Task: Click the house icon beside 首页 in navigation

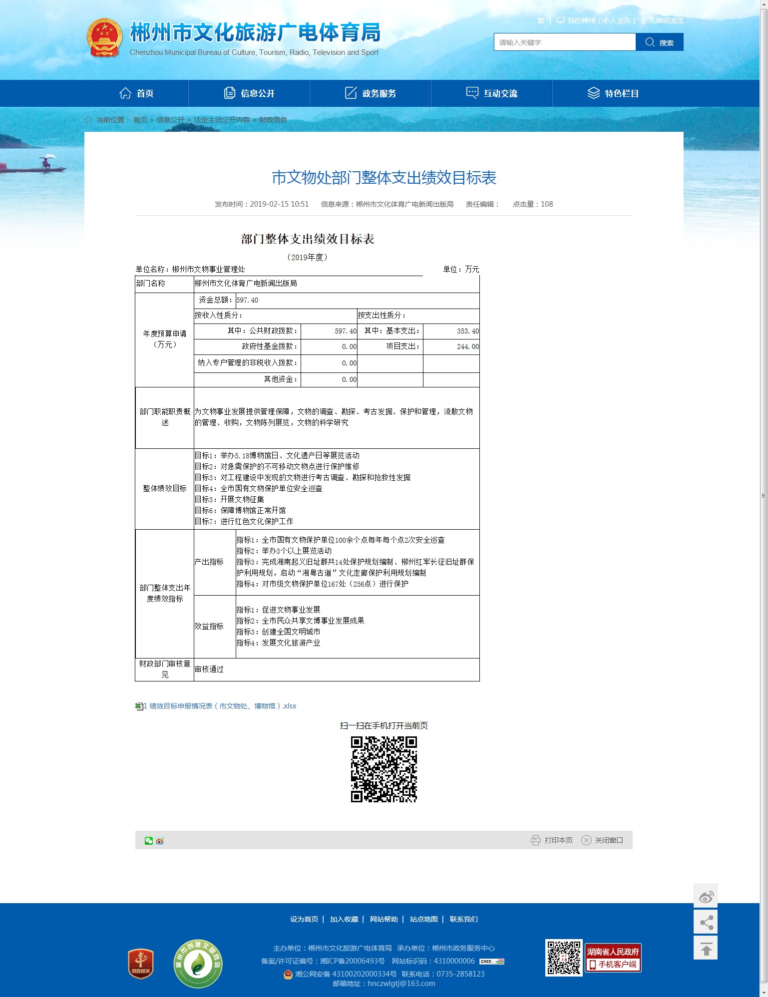Action: point(125,93)
